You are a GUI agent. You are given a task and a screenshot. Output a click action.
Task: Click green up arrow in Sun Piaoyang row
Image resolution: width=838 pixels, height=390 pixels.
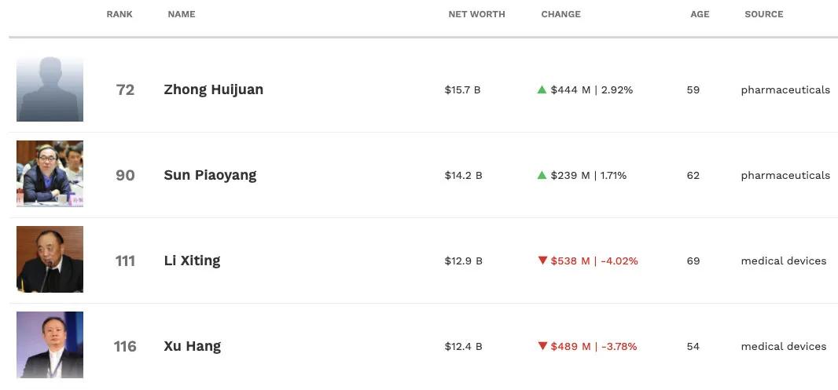pyautogui.click(x=542, y=175)
